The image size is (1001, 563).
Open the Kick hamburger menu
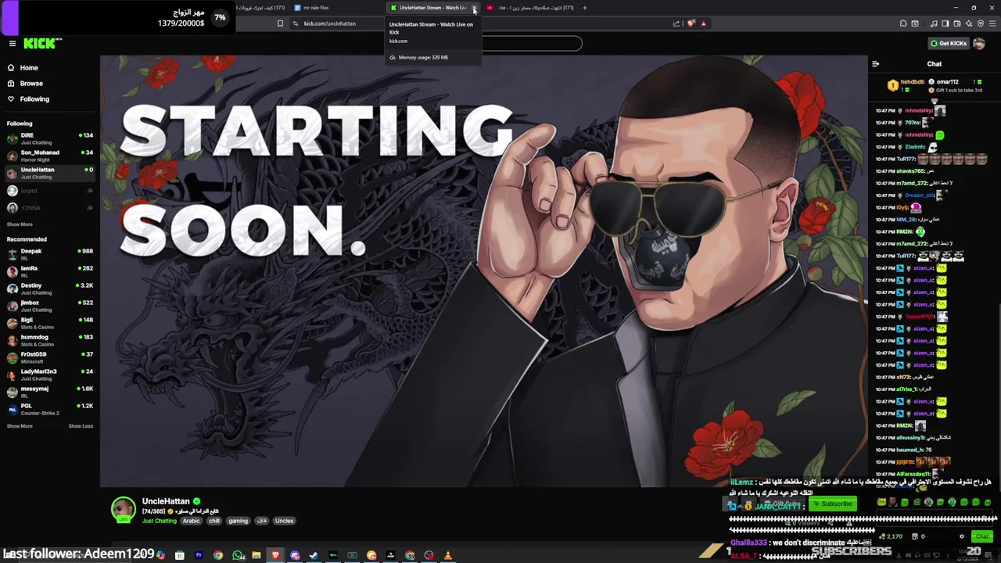click(x=12, y=44)
